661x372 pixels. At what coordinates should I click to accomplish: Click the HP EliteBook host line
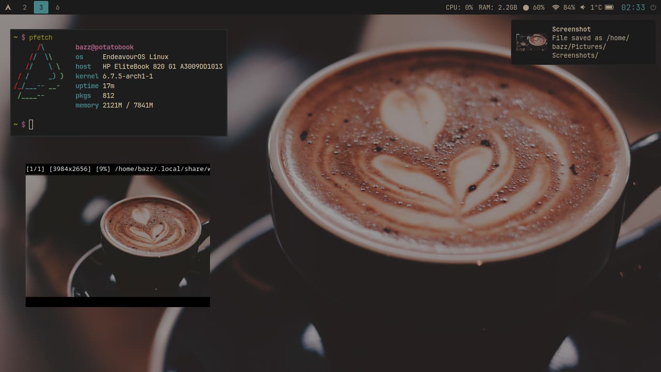coord(149,66)
